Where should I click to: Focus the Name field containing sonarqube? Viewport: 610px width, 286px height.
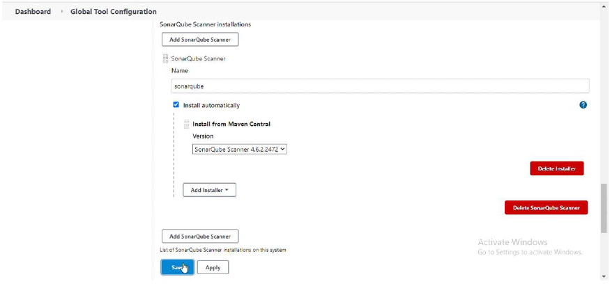(x=380, y=86)
